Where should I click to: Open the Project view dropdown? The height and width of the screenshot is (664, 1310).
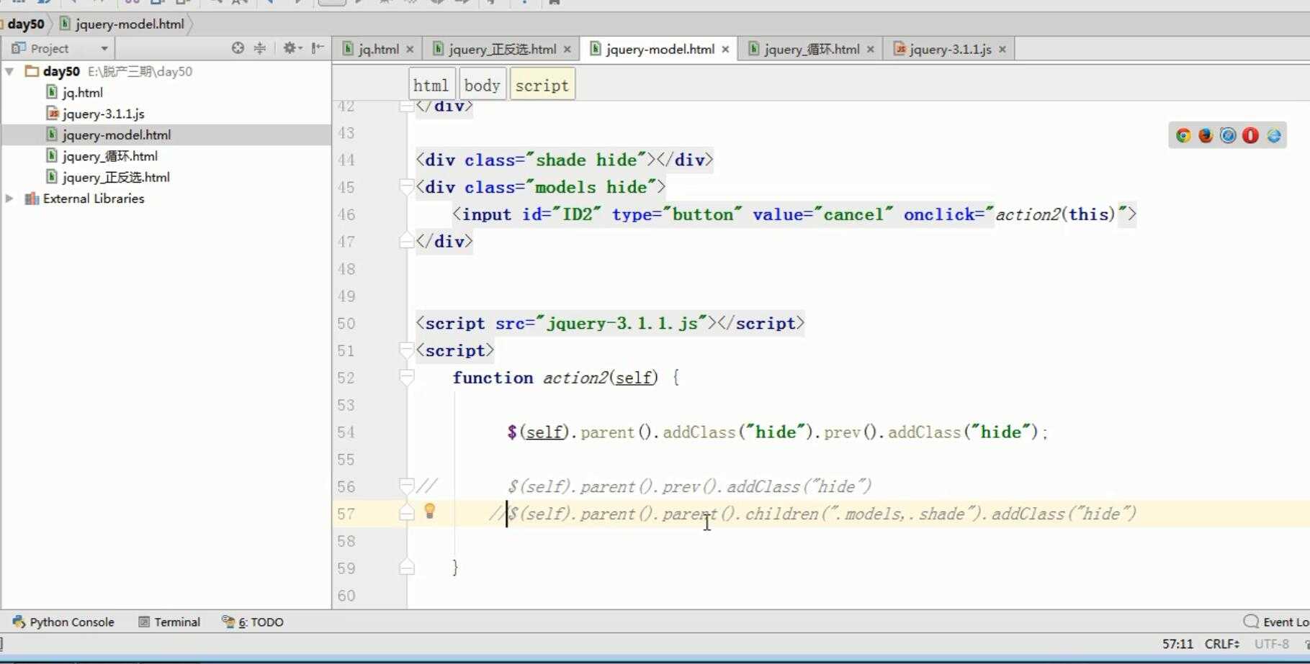[104, 49]
